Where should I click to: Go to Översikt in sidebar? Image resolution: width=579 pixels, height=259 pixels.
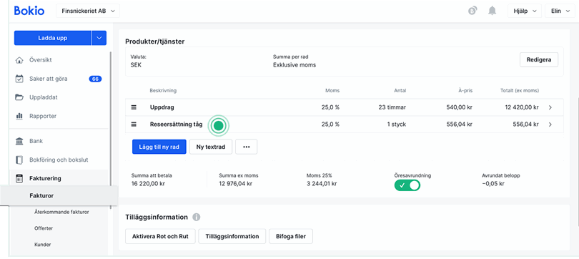(41, 60)
